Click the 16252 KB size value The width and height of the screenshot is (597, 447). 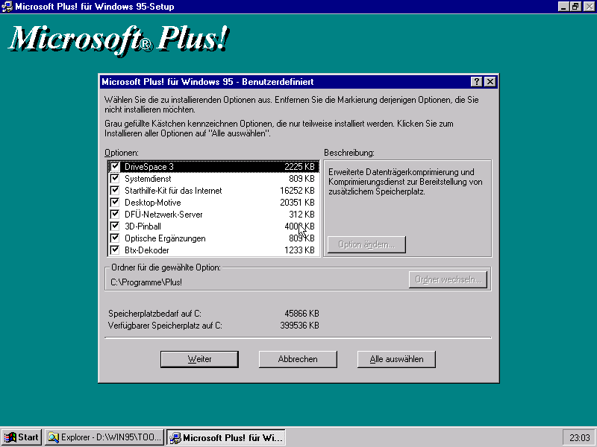point(297,191)
